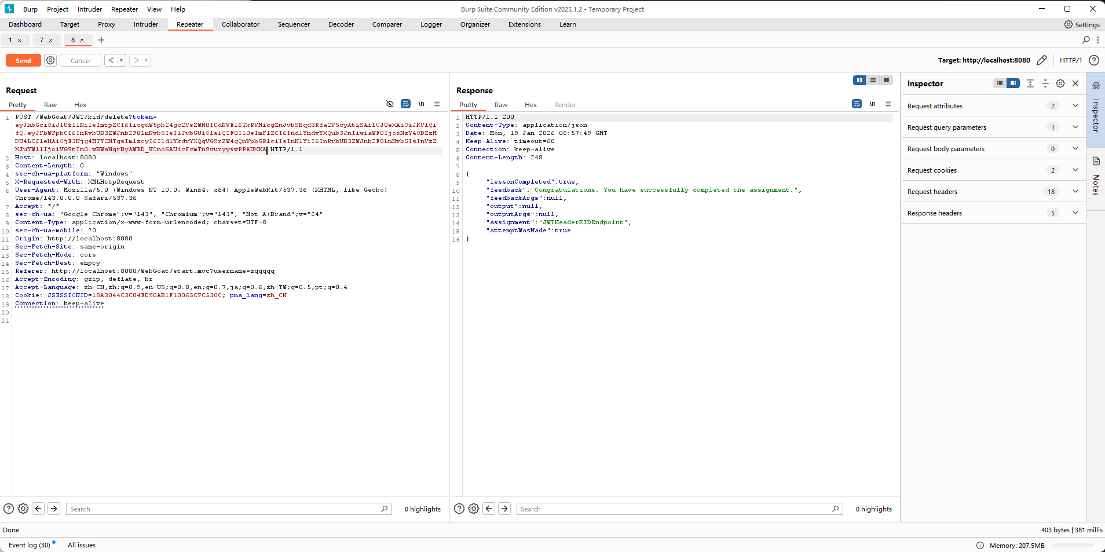Toggle show newline characters in Response
Viewport: 1105px width, 552px height.
pos(872,104)
